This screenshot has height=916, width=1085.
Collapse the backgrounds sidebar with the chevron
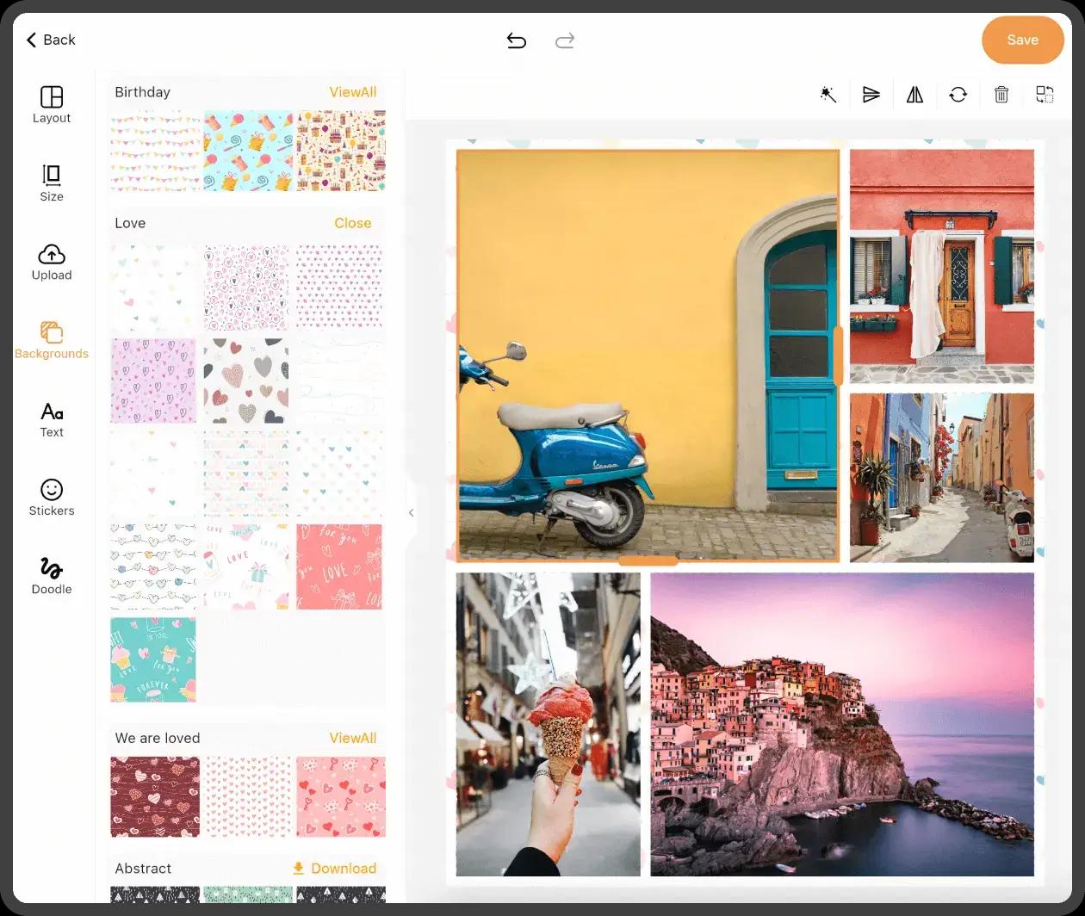(x=412, y=512)
